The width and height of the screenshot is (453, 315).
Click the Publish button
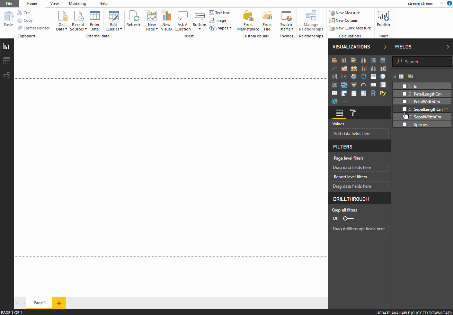(x=383, y=19)
